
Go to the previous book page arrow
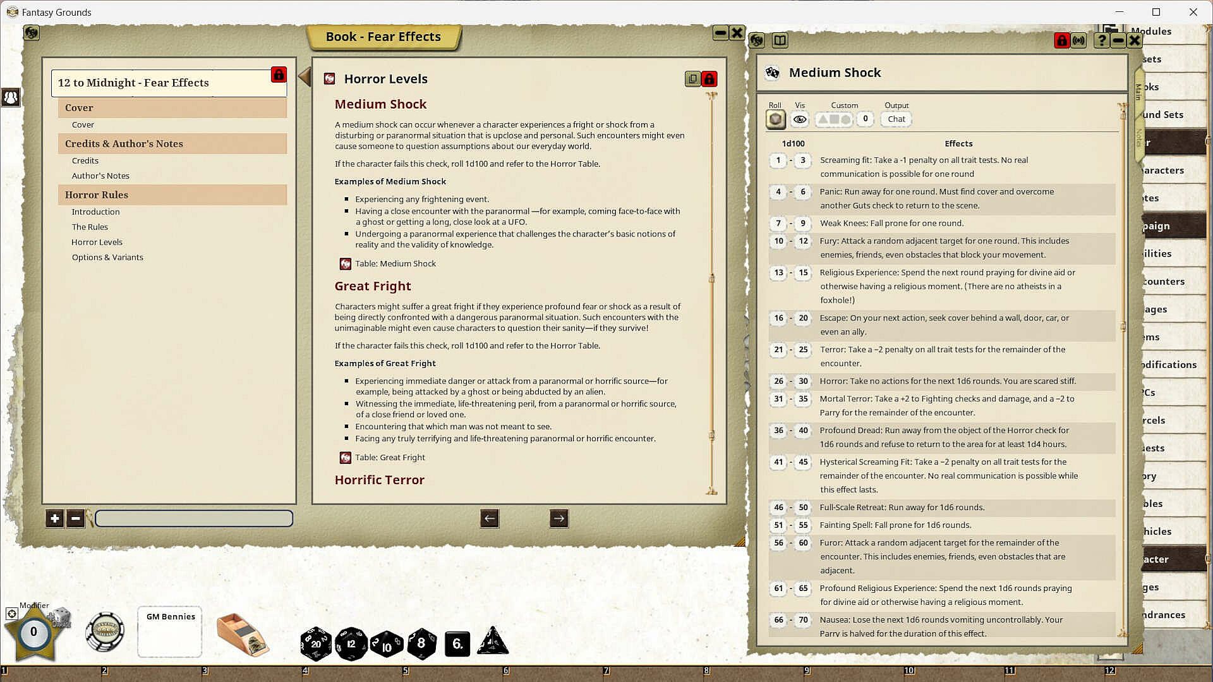tap(490, 518)
